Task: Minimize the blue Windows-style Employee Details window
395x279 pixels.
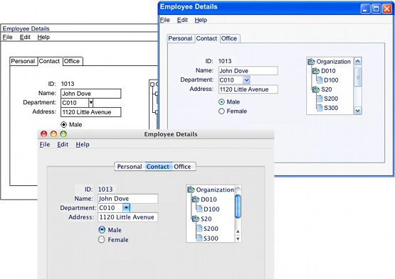Action: 366,9
